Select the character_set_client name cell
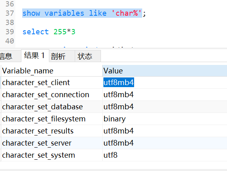This screenshot has width=227, height=171. (52, 83)
